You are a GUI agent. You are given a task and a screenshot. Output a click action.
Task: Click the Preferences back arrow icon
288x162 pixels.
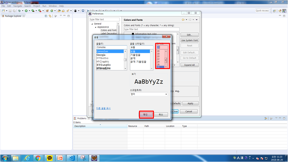click(183, 20)
